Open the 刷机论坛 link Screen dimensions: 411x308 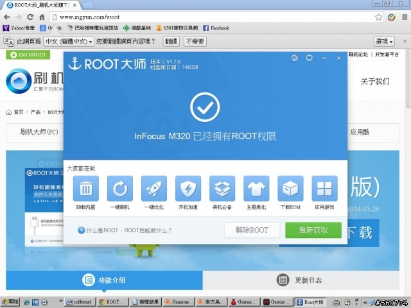pos(358,55)
